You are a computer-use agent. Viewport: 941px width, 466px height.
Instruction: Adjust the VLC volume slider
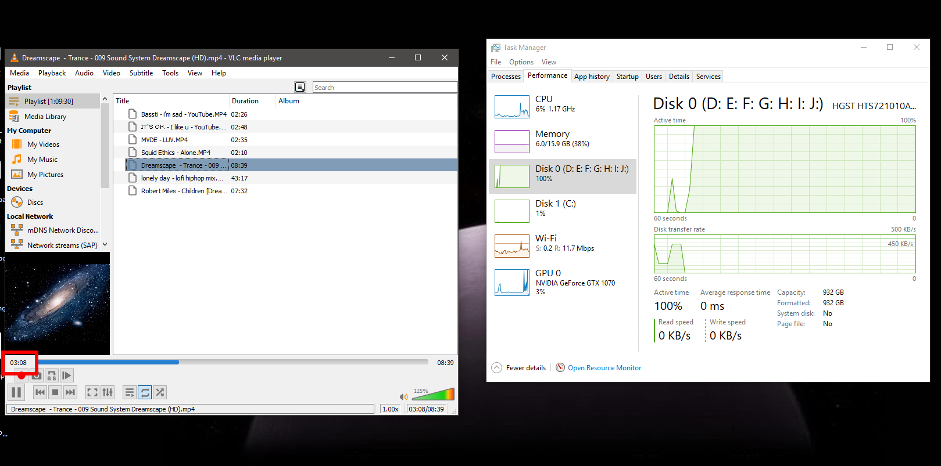click(433, 395)
